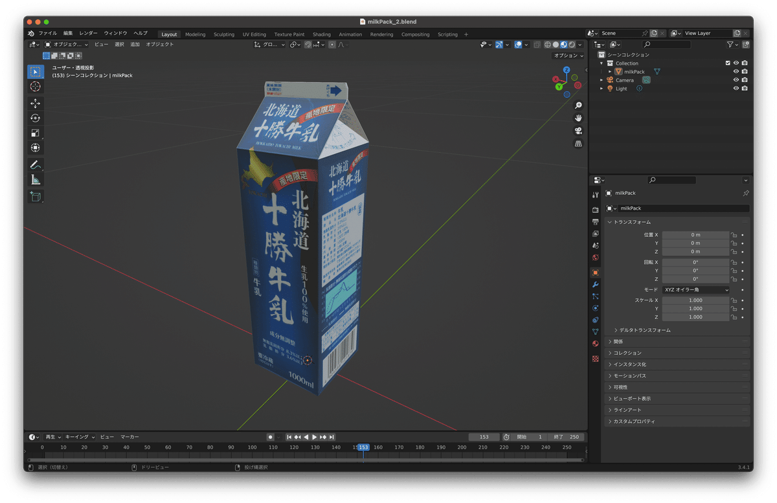Screen dimensions: 777x503
Task: Switch to solid viewport shading
Action: 556,45
